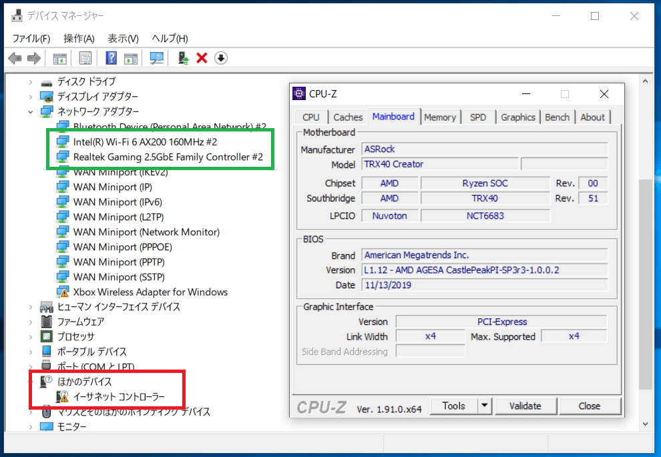Switch to the Bench tab
This screenshot has height=457, width=661.
pyautogui.click(x=557, y=117)
